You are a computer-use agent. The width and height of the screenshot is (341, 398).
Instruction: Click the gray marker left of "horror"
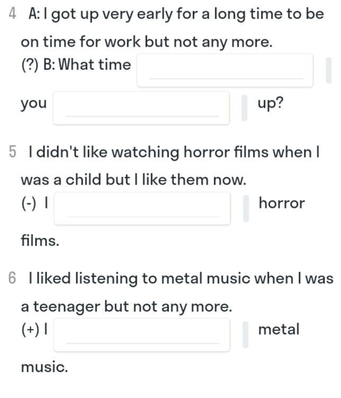point(246,209)
